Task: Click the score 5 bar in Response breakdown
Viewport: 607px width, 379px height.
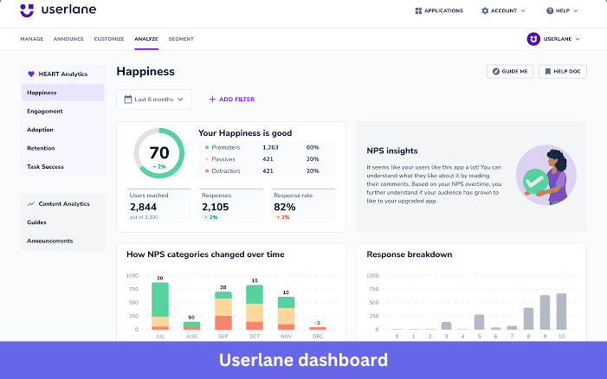Action: tap(479, 322)
